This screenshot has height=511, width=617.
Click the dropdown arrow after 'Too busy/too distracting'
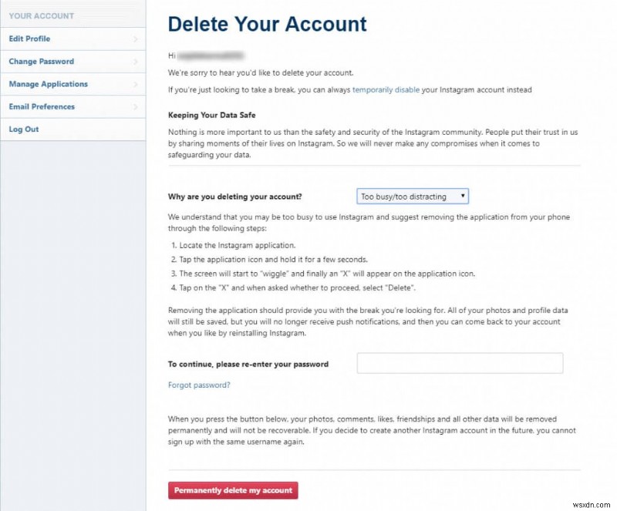click(x=463, y=197)
